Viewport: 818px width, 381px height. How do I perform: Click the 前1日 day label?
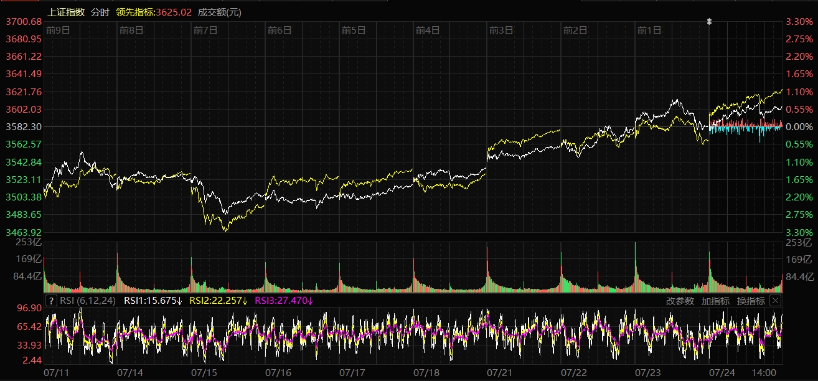(x=649, y=30)
